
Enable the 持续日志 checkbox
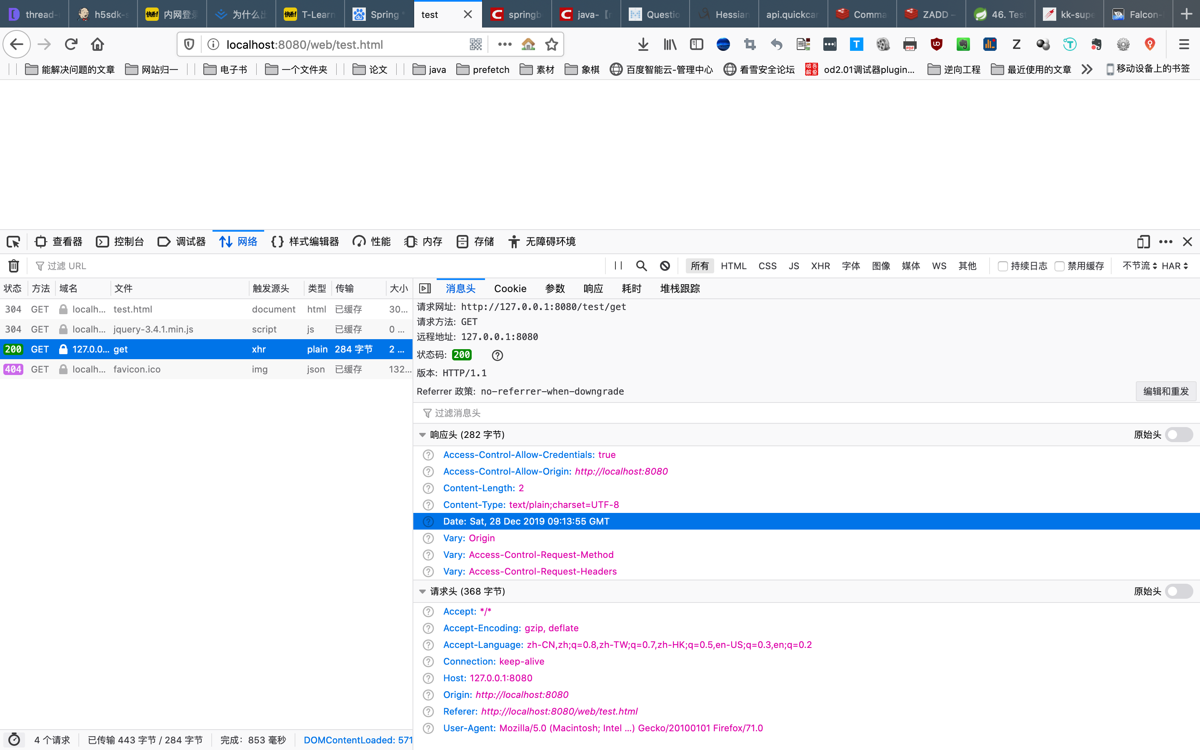(1002, 266)
